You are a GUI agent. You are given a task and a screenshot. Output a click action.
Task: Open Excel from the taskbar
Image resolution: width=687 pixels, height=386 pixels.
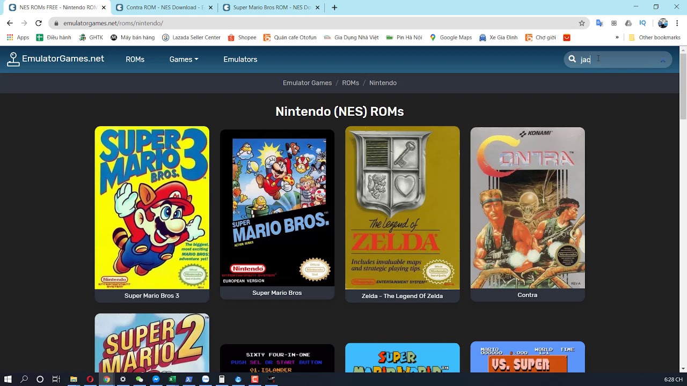click(172, 379)
